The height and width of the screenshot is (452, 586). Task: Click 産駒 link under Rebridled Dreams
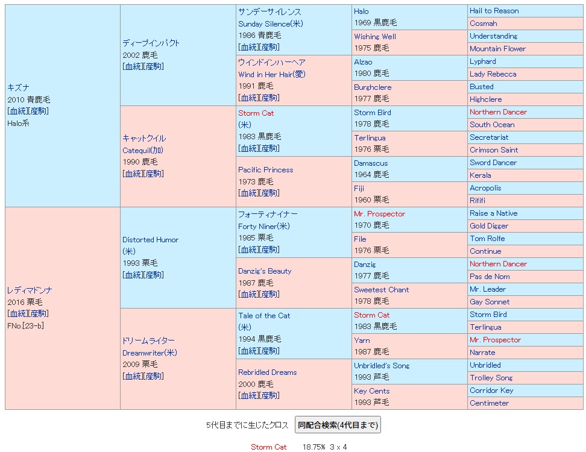269,395
